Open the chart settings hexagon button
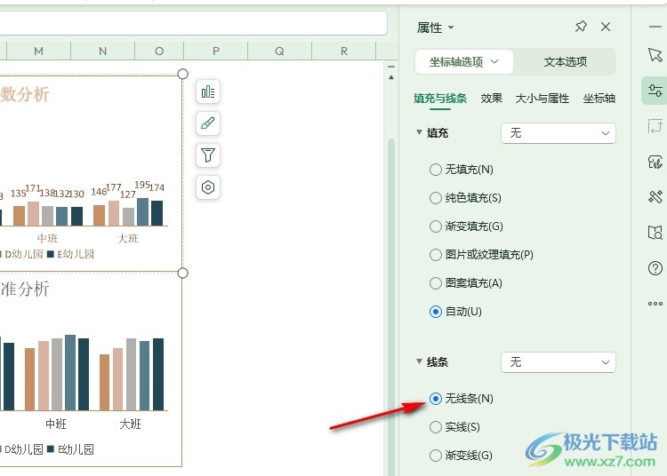 (x=208, y=187)
